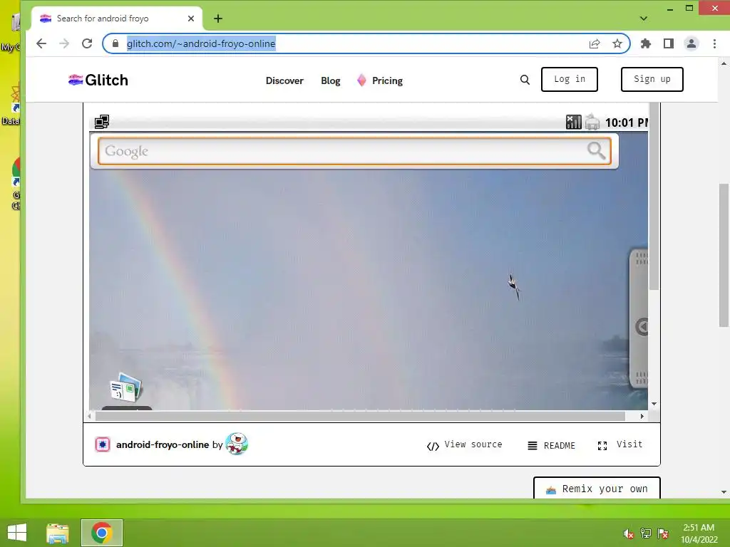Open File Explorer from the taskbar
The image size is (730, 547).
(57, 533)
